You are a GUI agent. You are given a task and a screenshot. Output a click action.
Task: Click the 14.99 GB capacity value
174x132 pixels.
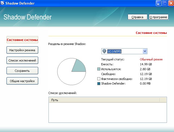146,64
